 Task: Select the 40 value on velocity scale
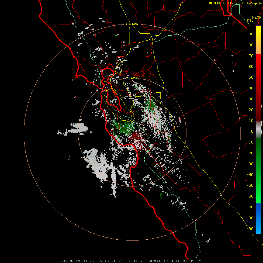point(251,88)
